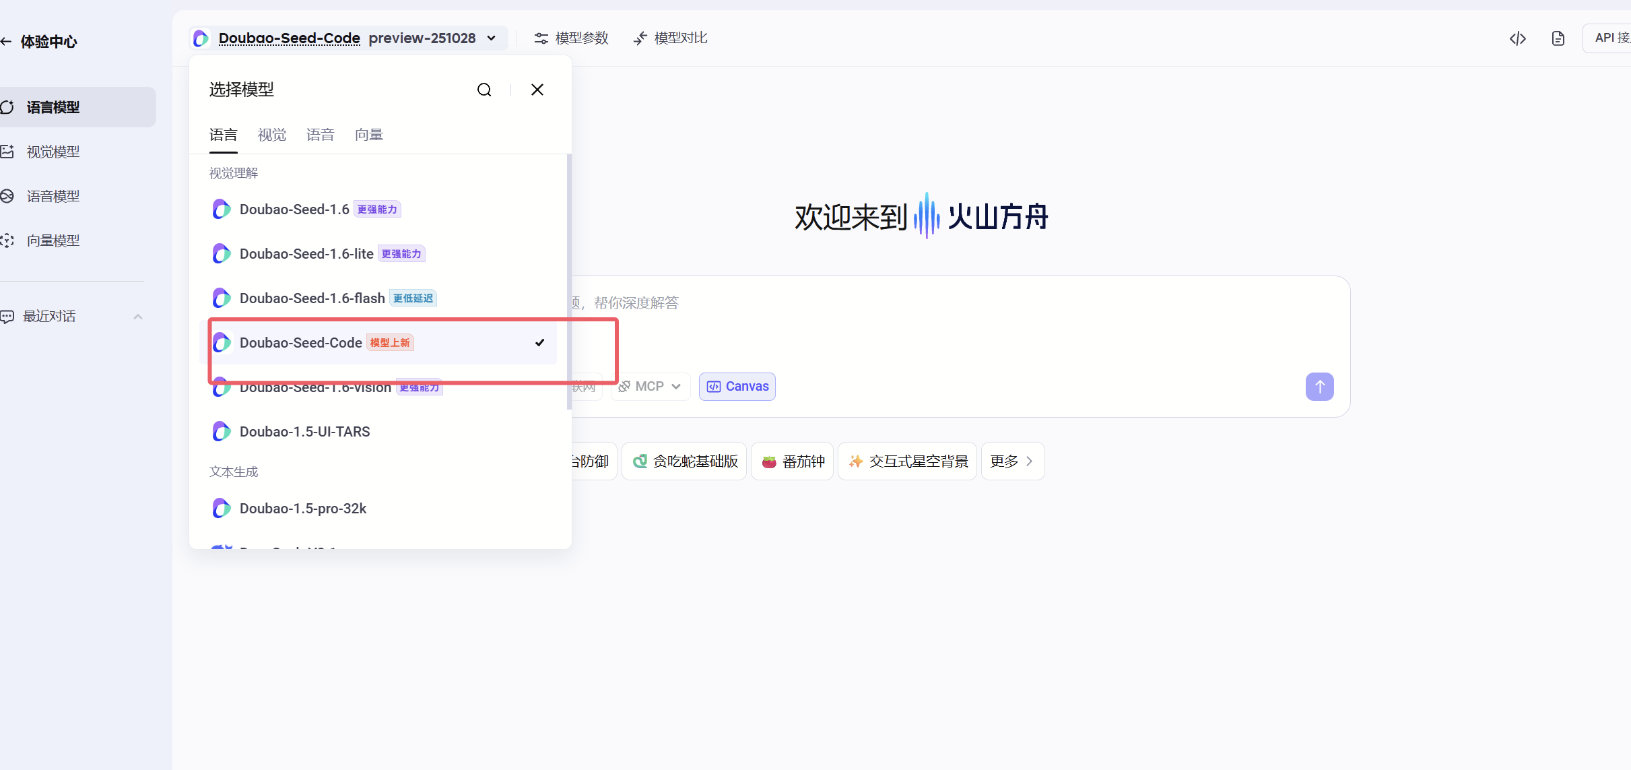Toggle the Canvas mode button

click(x=737, y=387)
